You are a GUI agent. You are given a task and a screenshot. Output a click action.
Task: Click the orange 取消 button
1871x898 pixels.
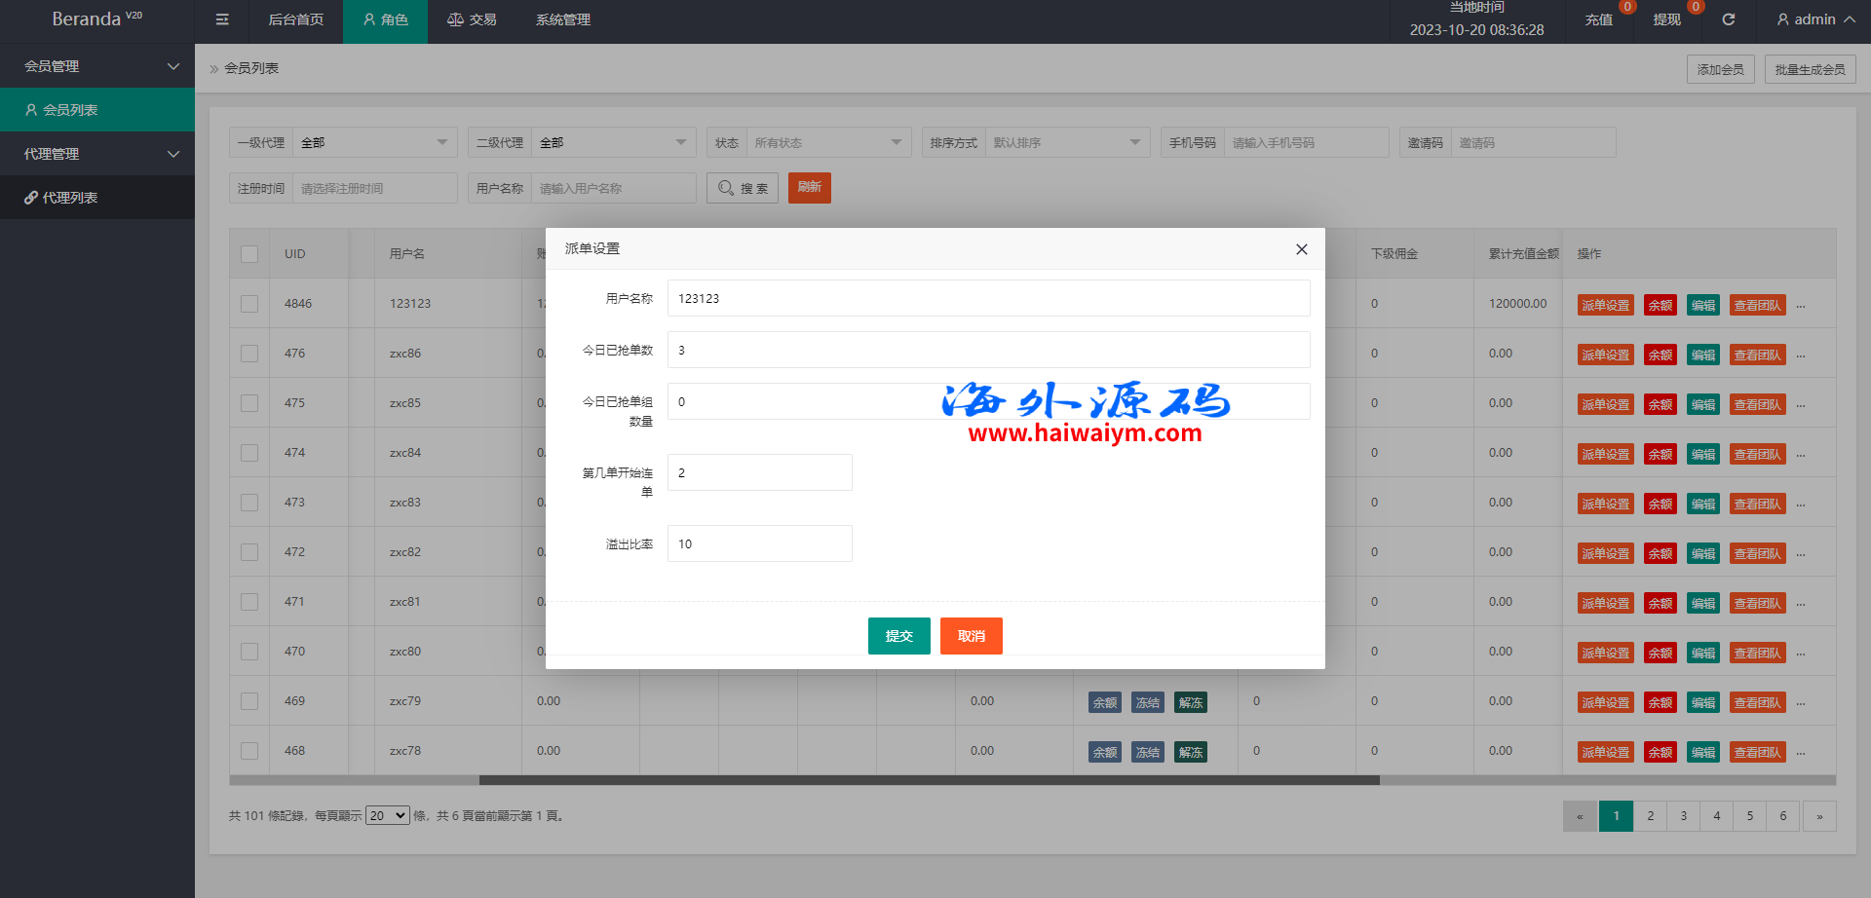(971, 636)
